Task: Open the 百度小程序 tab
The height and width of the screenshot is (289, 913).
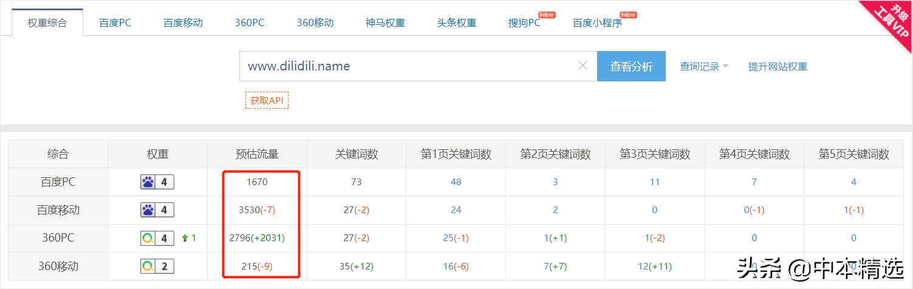Action: [598, 22]
